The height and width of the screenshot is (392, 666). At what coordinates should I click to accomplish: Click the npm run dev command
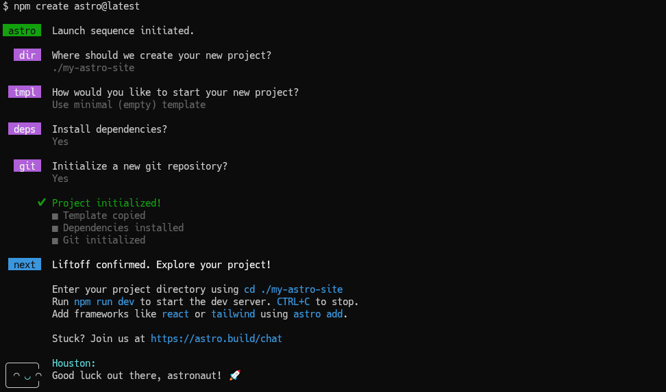pos(104,302)
